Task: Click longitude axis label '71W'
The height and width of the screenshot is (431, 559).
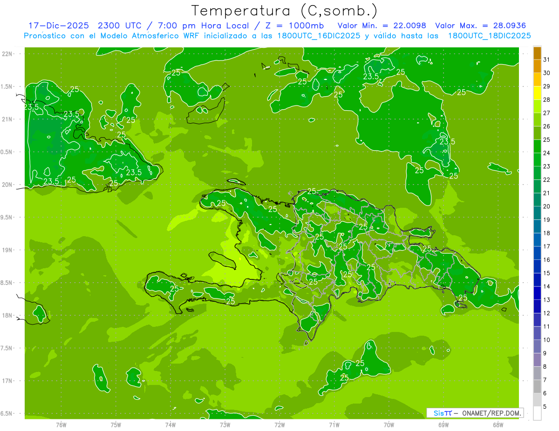Action: click(x=334, y=425)
